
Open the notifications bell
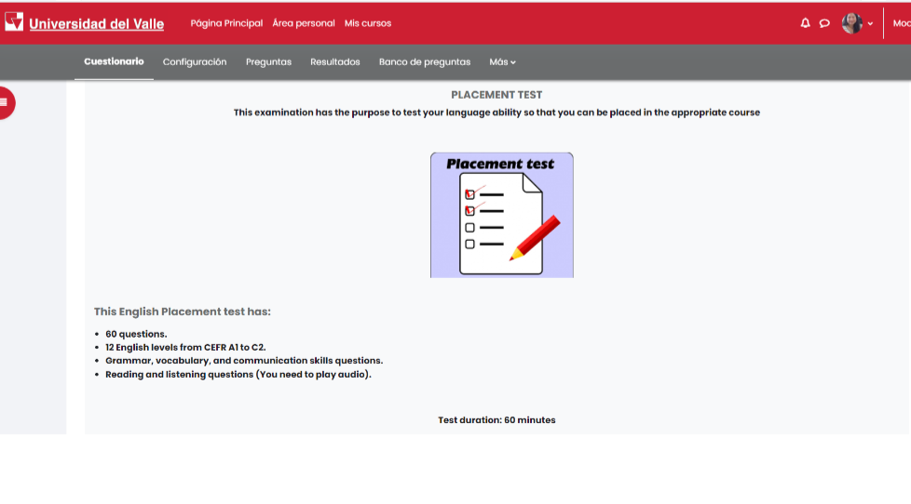[805, 23]
